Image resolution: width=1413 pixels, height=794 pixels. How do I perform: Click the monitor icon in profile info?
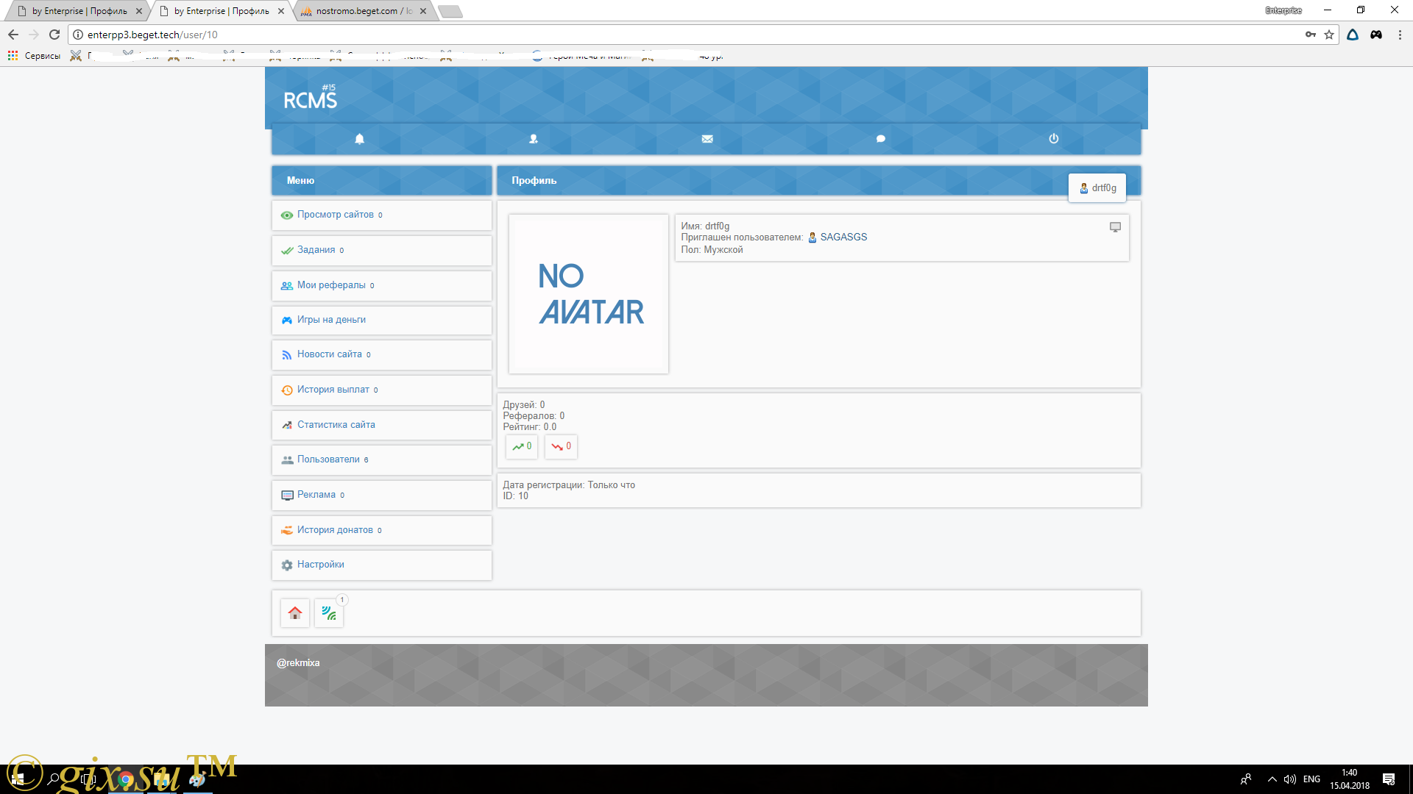1115,227
